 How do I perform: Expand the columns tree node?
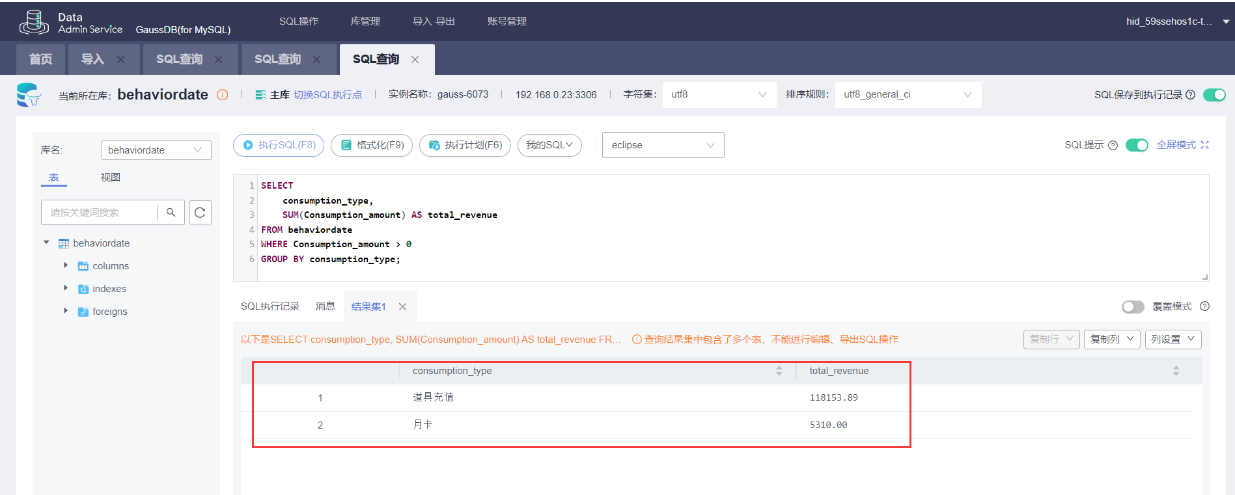[66, 265]
